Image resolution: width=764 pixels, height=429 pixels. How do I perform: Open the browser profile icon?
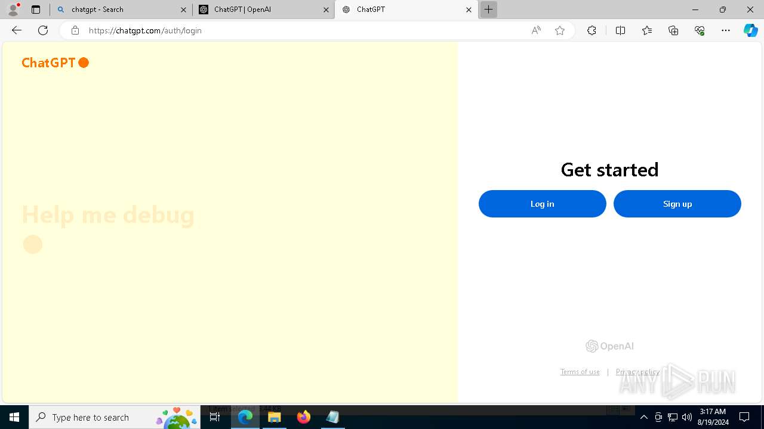click(x=13, y=10)
